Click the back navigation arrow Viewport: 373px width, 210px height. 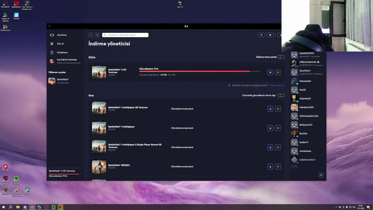point(91,35)
